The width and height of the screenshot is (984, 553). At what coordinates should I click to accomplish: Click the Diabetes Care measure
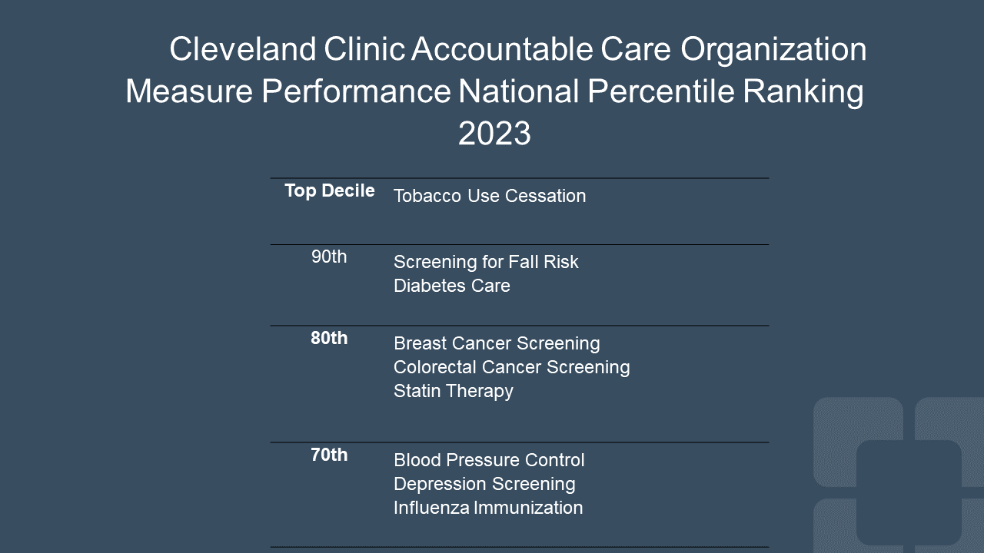(452, 286)
